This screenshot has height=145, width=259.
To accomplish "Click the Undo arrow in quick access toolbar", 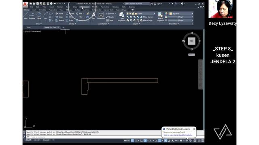I will pyautogui.click(x=55, y=4).
